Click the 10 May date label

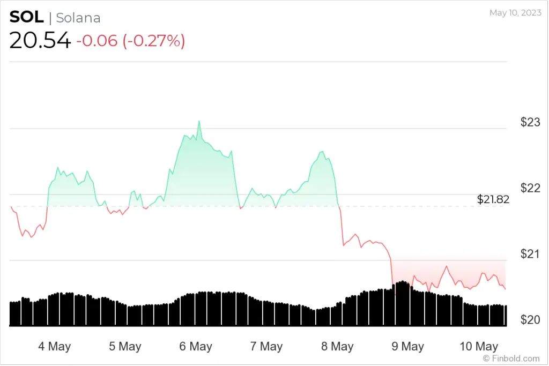pos(479,346)
